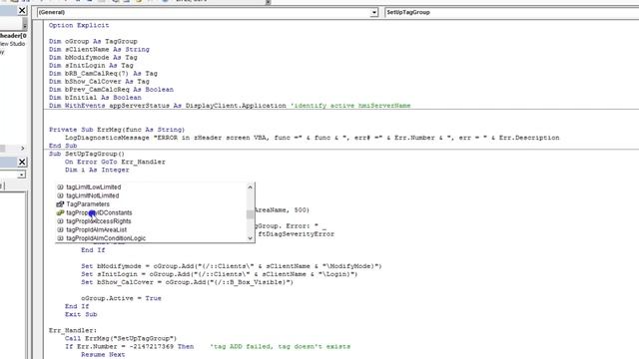The image size is (639, 359).
Task: Click the 'Set bShow_CalCover = oGroup.Add' line
Action: coord(187,282)
